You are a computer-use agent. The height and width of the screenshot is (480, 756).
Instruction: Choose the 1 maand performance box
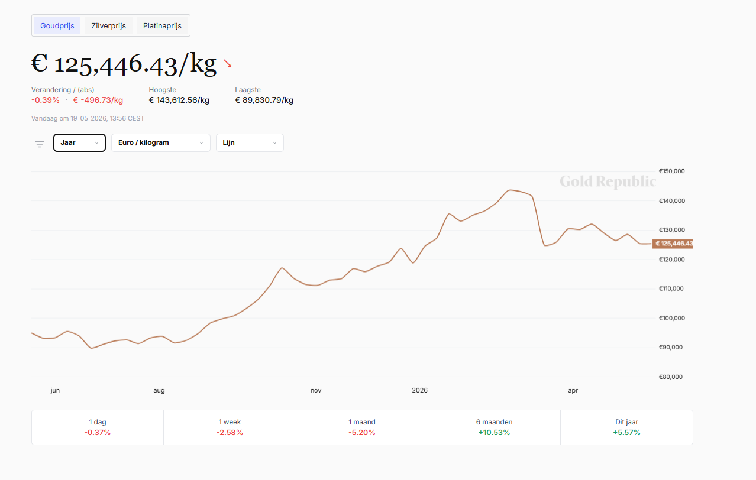click(x=362, y=427)
